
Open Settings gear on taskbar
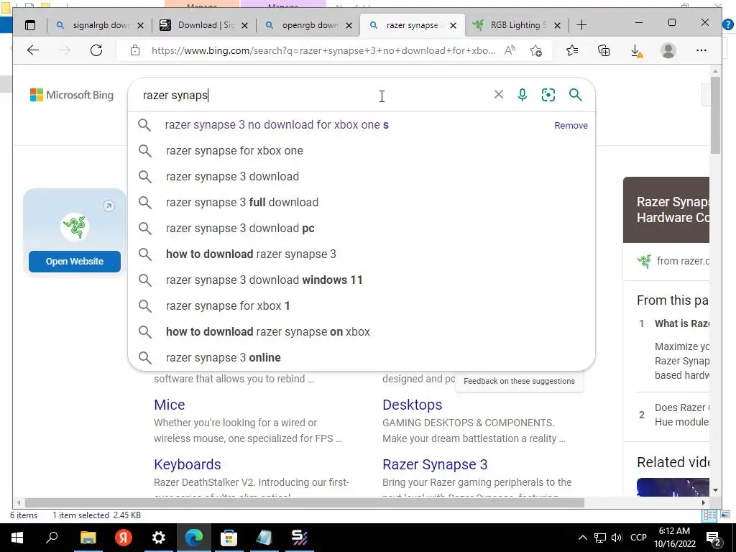tap(159, 538)
